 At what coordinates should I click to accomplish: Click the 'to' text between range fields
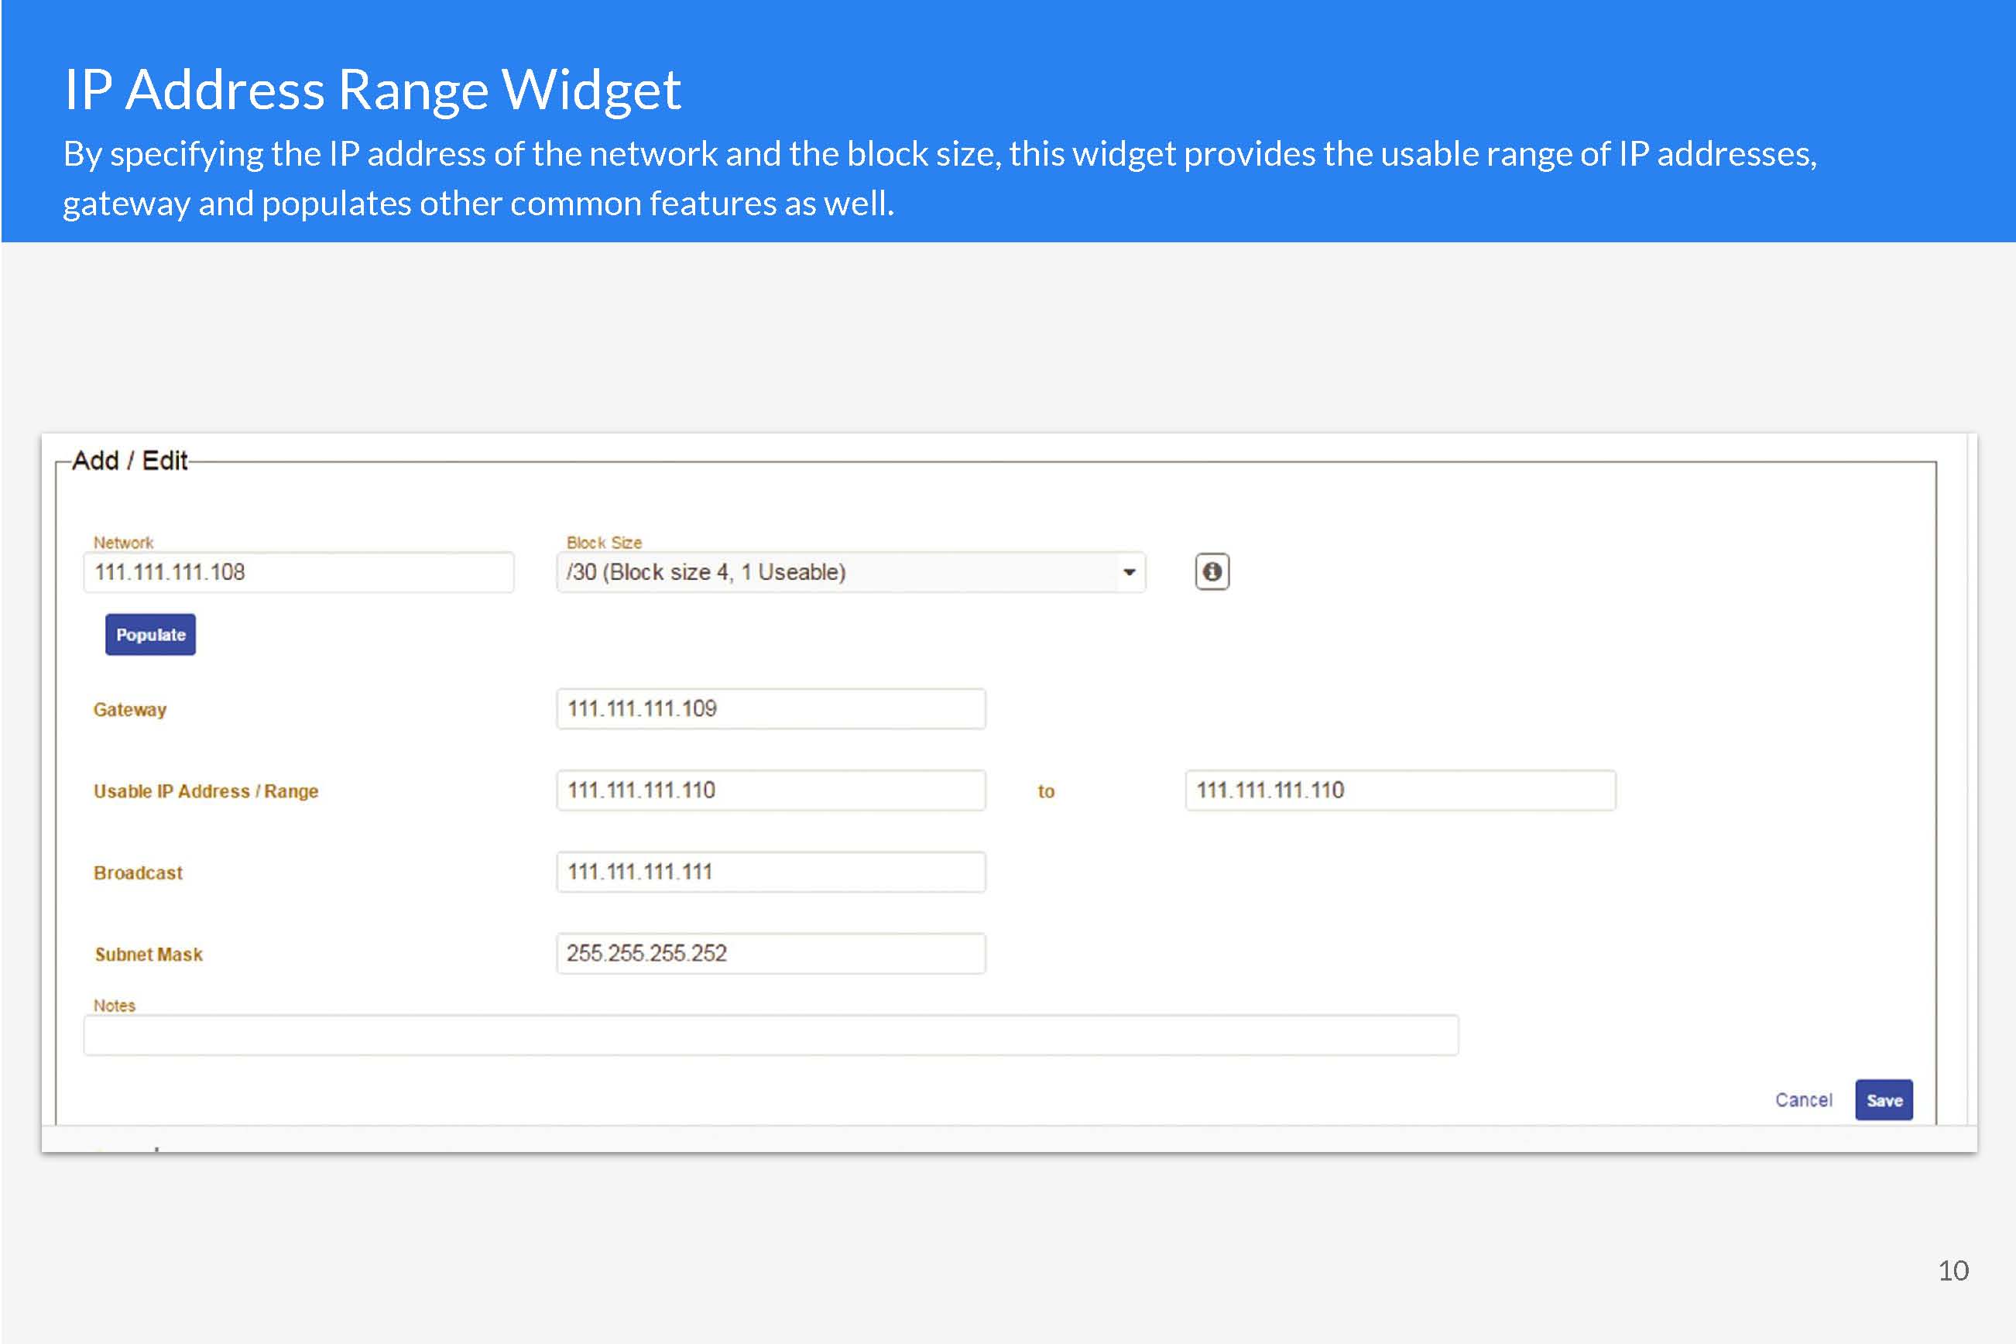coord(1046,791)
